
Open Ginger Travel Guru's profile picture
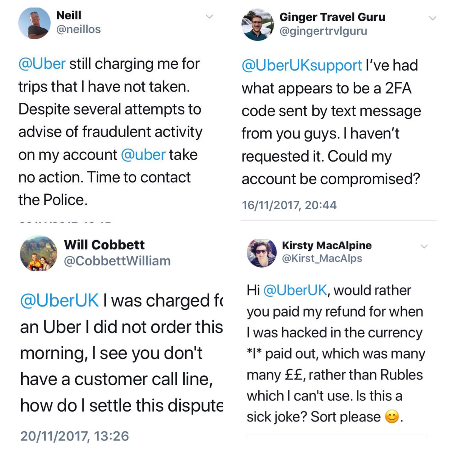[258, 25]
